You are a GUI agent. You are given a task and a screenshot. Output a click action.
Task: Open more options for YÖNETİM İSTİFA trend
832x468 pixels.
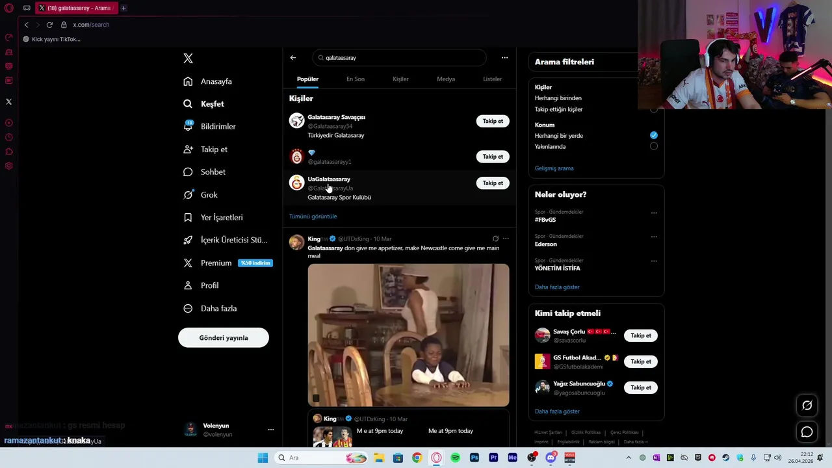click(x=654, y=261)
